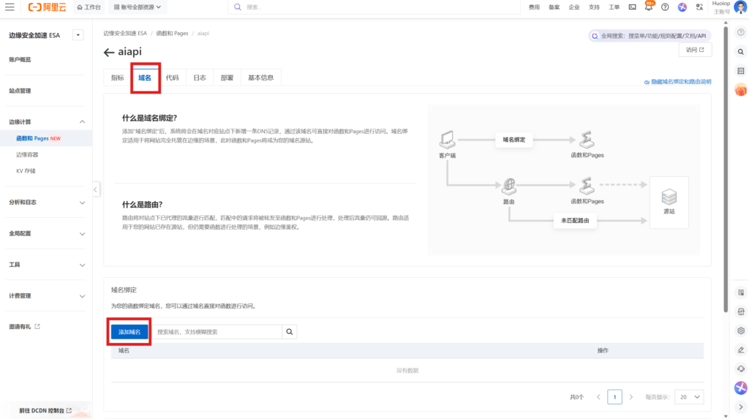749x419 pixels.
Task: Click the 添加域名 button
Action: point(129,332)
